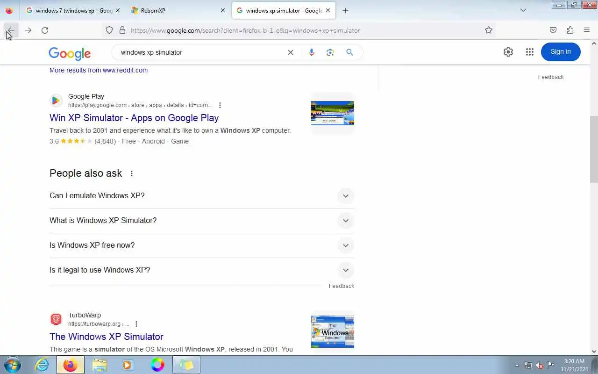Viewport: 598px width, 374px height.
Task: Open the Save to Pocket icon
Action: [x=553, y=30]
